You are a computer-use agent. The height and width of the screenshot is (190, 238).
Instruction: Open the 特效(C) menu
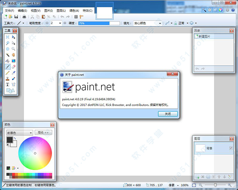click(88, 10)
